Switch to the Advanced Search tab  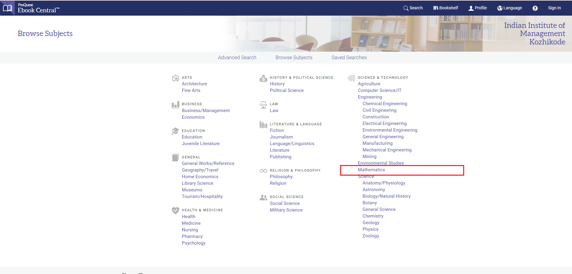pos(237,57)
